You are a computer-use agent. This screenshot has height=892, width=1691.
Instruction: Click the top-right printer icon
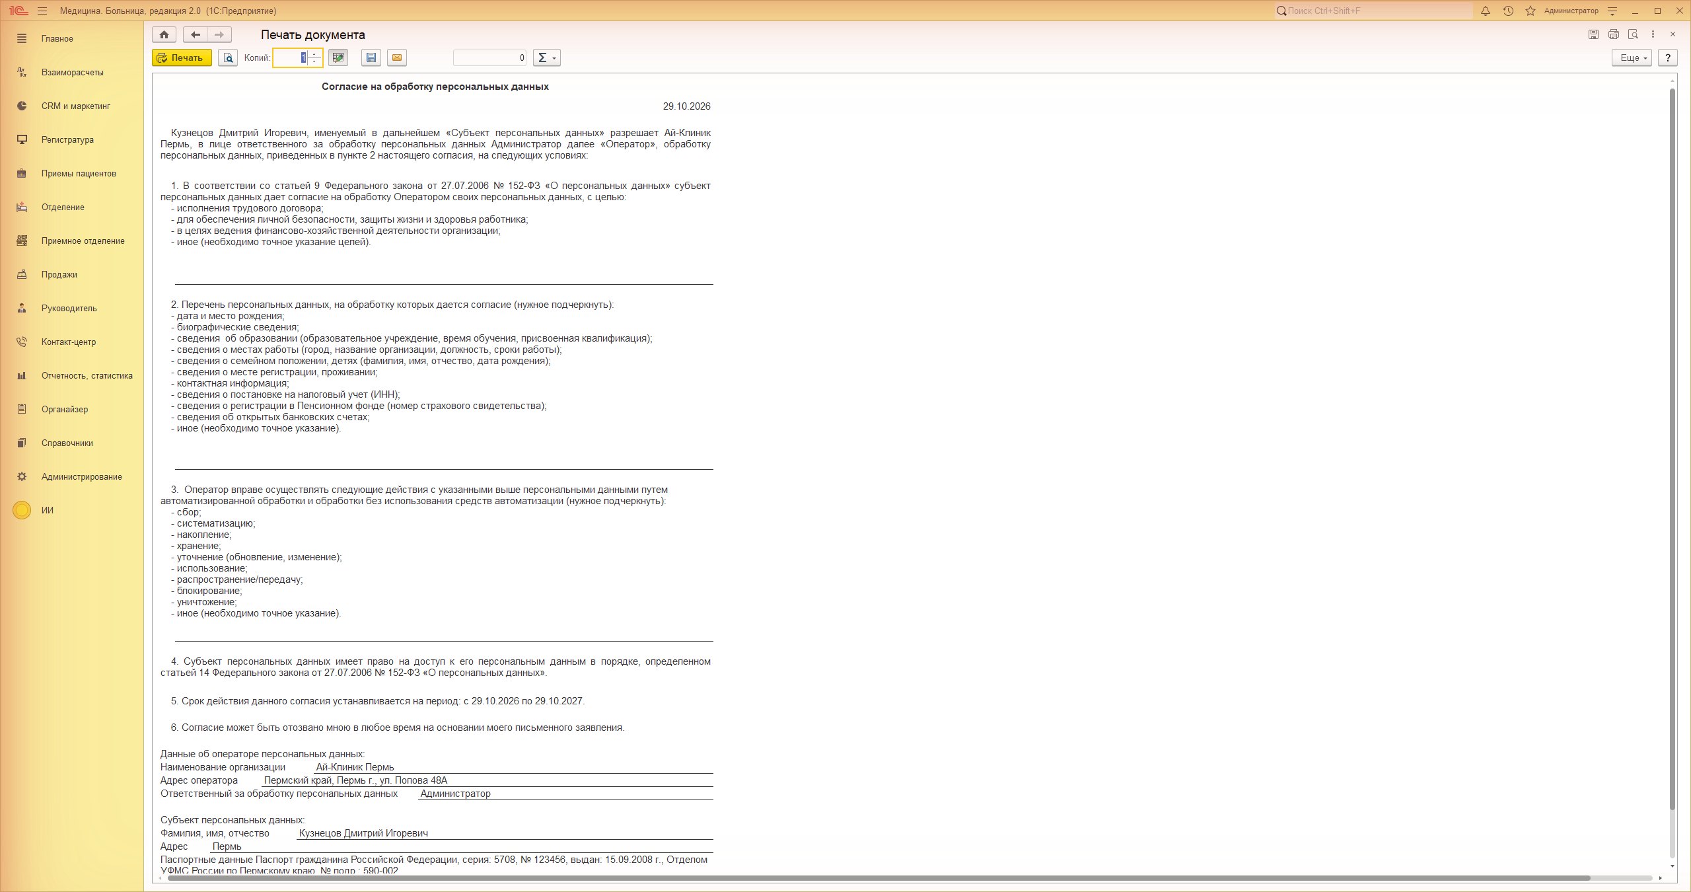[1614, 34]
